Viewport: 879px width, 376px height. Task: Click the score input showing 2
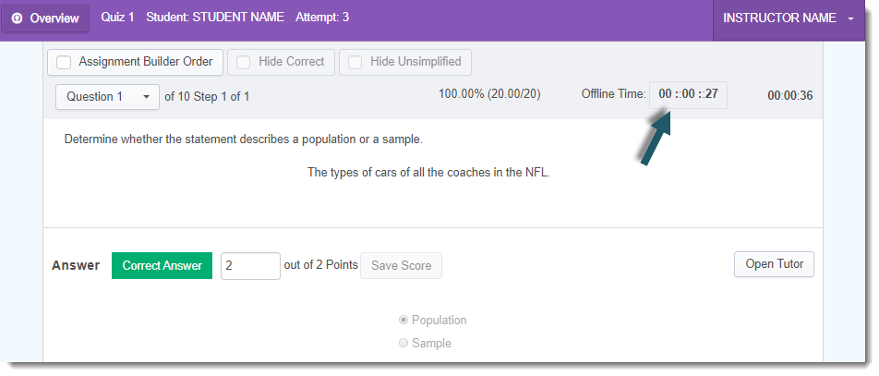pyautogui.click(x=250, y=265)
